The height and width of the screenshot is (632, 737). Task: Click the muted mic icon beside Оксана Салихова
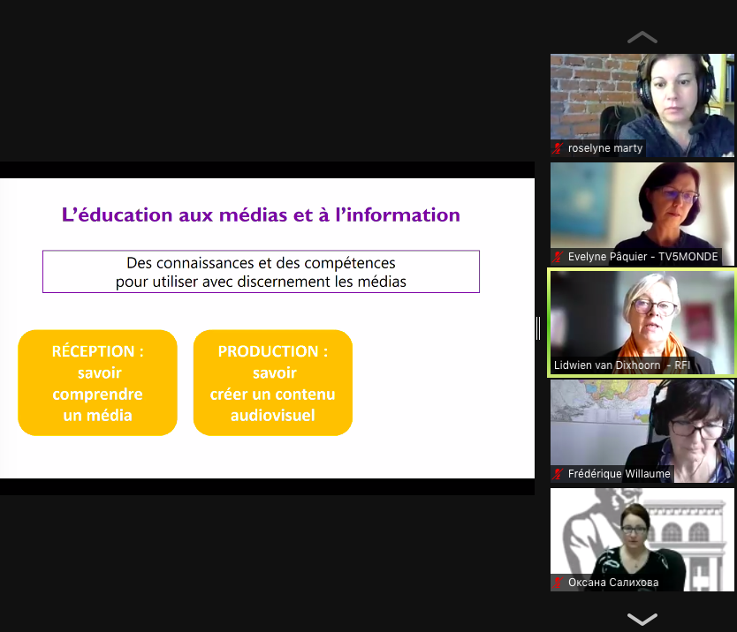(558, 583)
